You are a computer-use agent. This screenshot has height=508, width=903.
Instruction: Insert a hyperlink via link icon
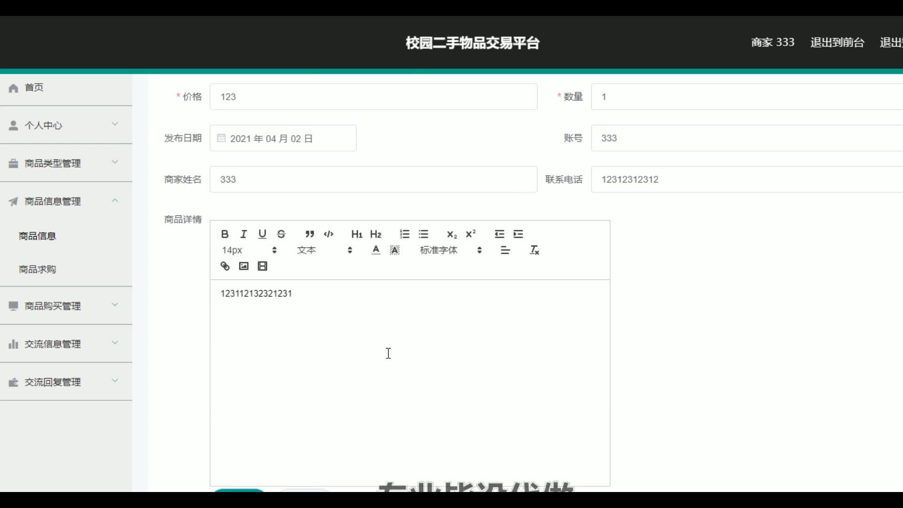tap(225, 266)
